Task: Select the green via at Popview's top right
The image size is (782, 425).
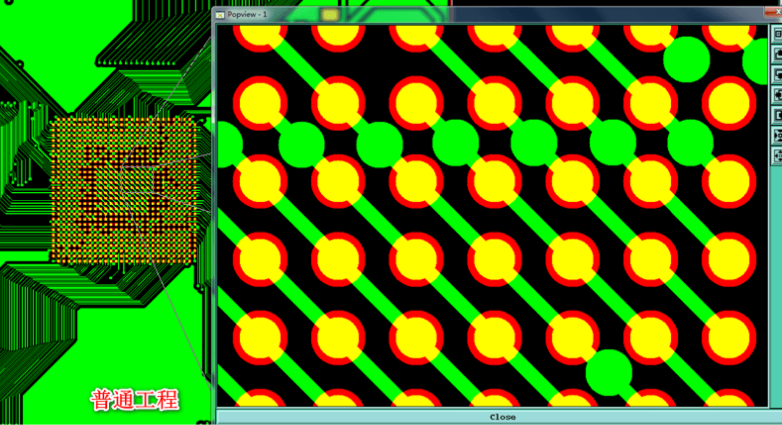Action: [686, 59]
